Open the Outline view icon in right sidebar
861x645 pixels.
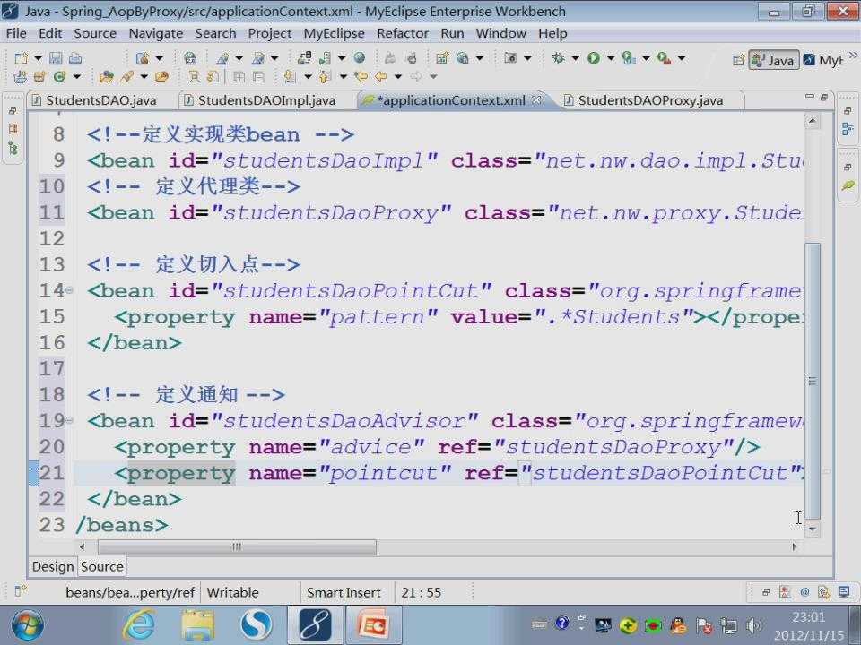pyautogui.click(x=848, y=129)
